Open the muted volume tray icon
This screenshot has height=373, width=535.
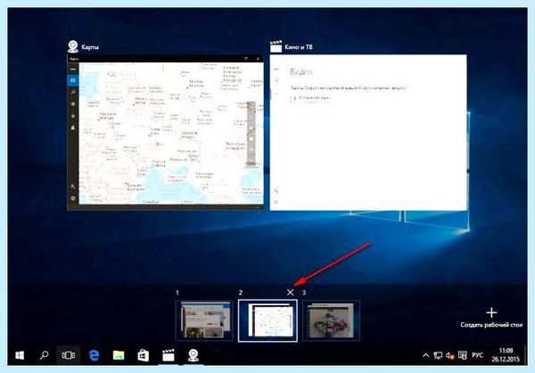point(450,355)
